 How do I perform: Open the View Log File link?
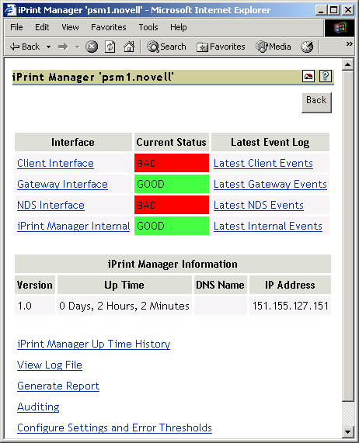tap(50, 365)
